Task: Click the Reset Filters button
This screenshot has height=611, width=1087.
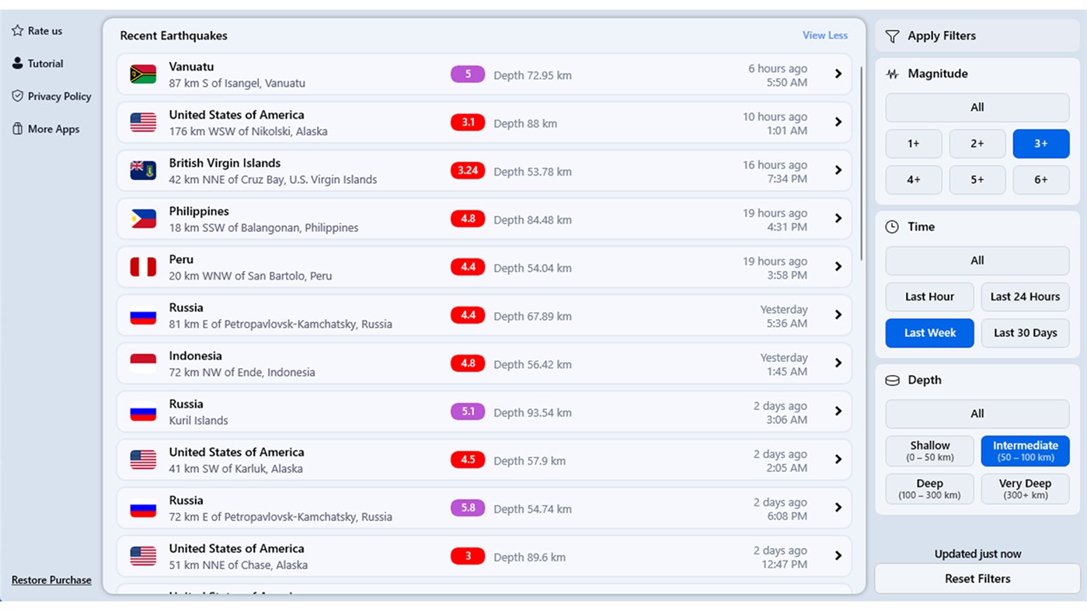Action: point(977,578)
